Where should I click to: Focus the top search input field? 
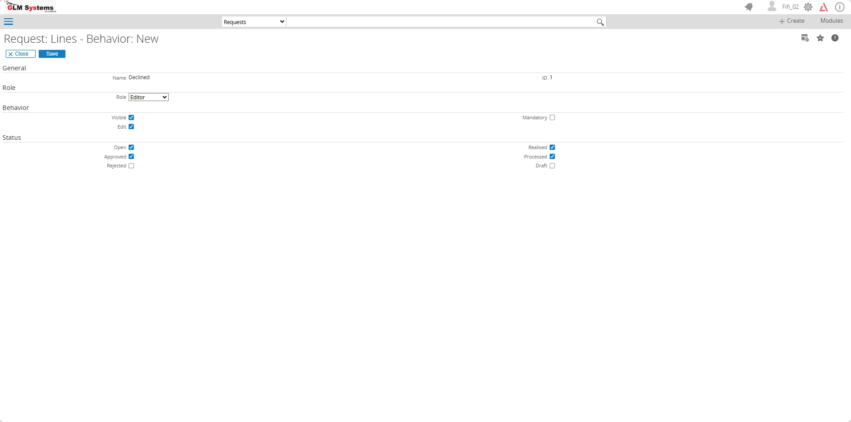click(x=441, y=22)
